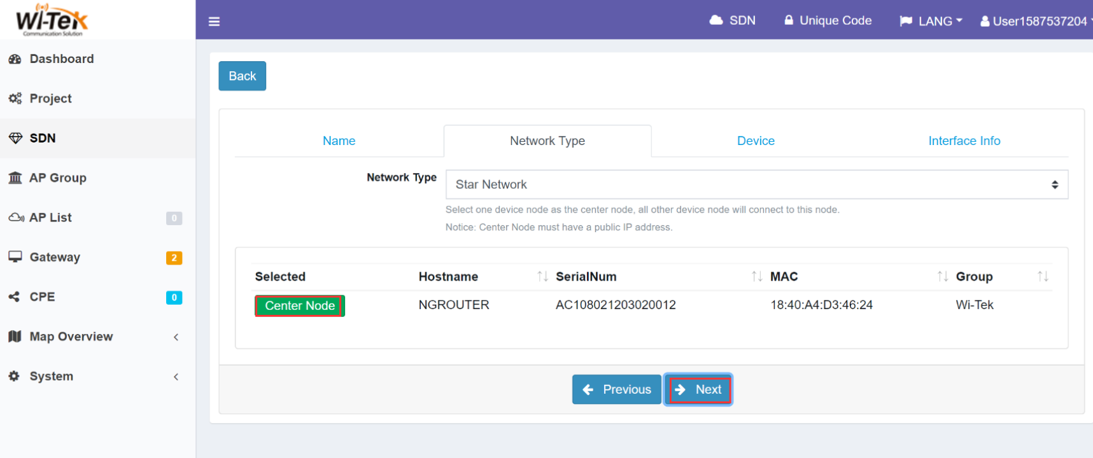Sort table by MAC column arrows
The image size is (1093, 458).
(943, 276)
